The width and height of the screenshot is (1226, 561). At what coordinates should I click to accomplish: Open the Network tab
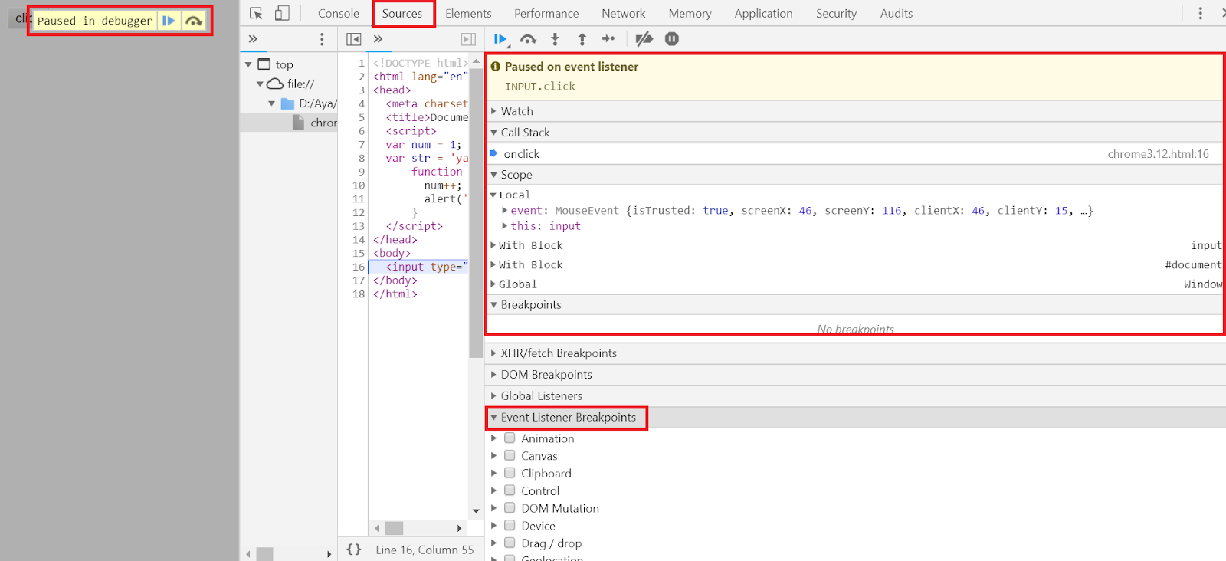[623, 14]
